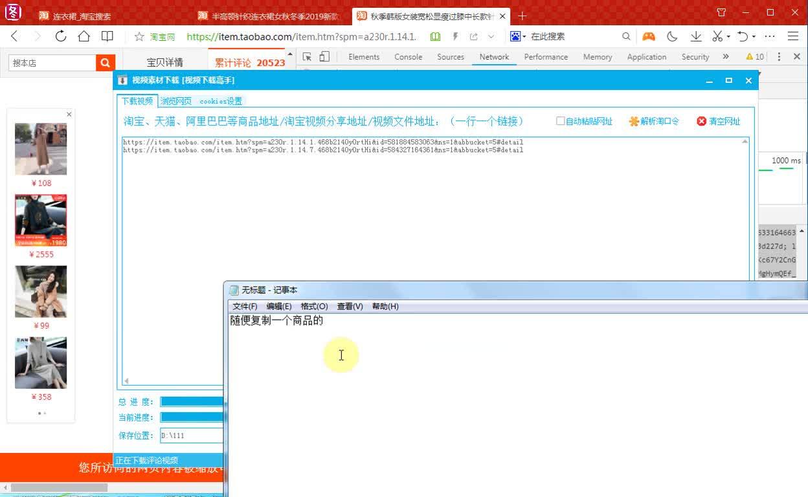Screen dimensions: 808x497
Task: Focus the 搜本店 search field
Action: click(52, 63)
